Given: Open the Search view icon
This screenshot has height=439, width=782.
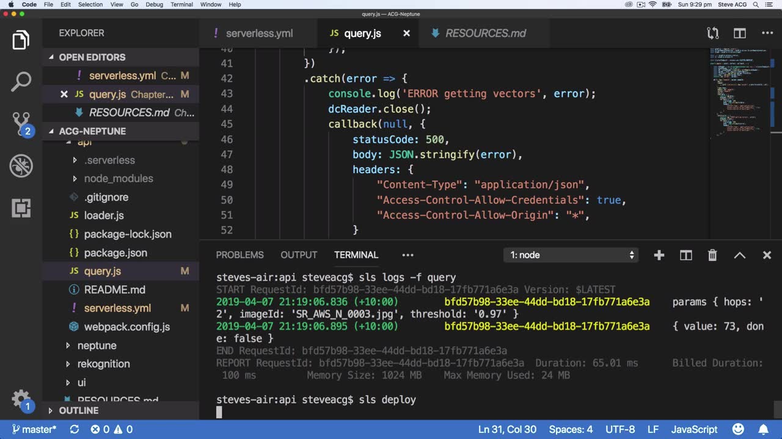Looking at the screenshot, I should (x=21, y=82).
